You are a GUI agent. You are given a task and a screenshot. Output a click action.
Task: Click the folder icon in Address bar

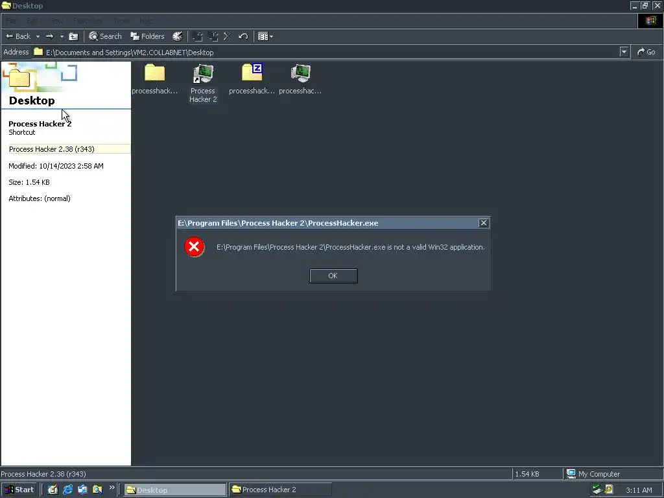pyautogui.click(x=38, y=52)
